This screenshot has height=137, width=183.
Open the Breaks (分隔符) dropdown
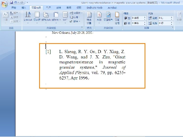pos(76,13)
